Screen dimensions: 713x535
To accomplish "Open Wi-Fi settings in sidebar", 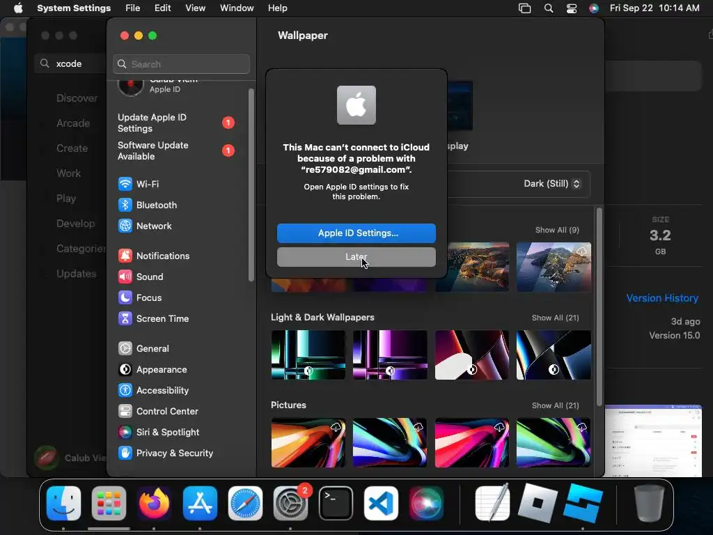I will pyautogui.click(x=139, y=184).
